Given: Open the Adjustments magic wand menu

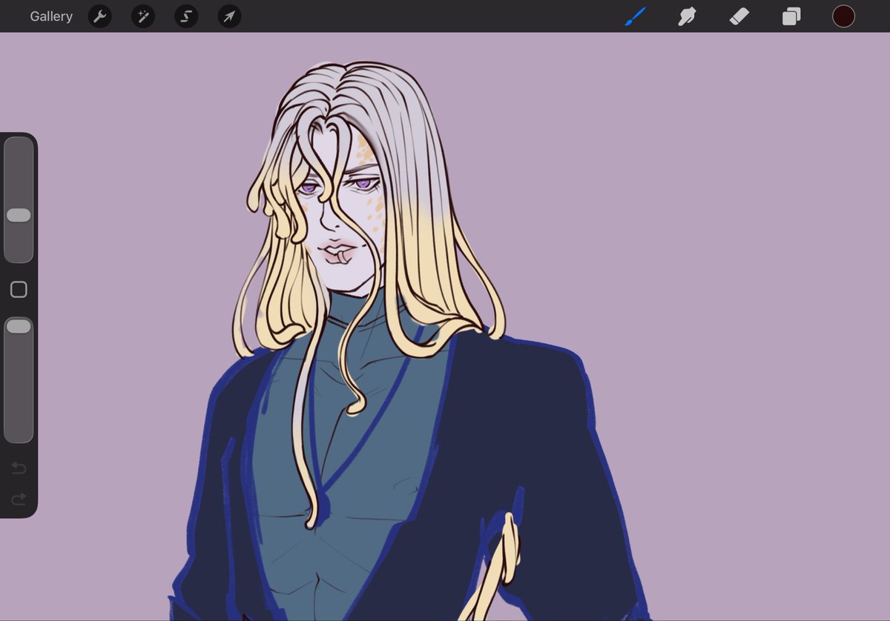Looking at the screenshot, I should tap(143, 16).
